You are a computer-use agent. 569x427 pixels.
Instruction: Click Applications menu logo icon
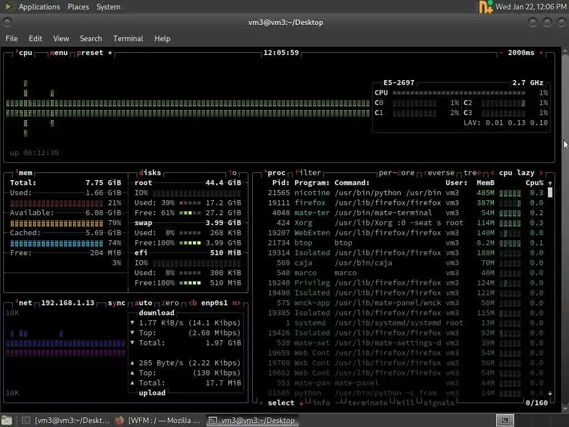(x=10, y=7)
